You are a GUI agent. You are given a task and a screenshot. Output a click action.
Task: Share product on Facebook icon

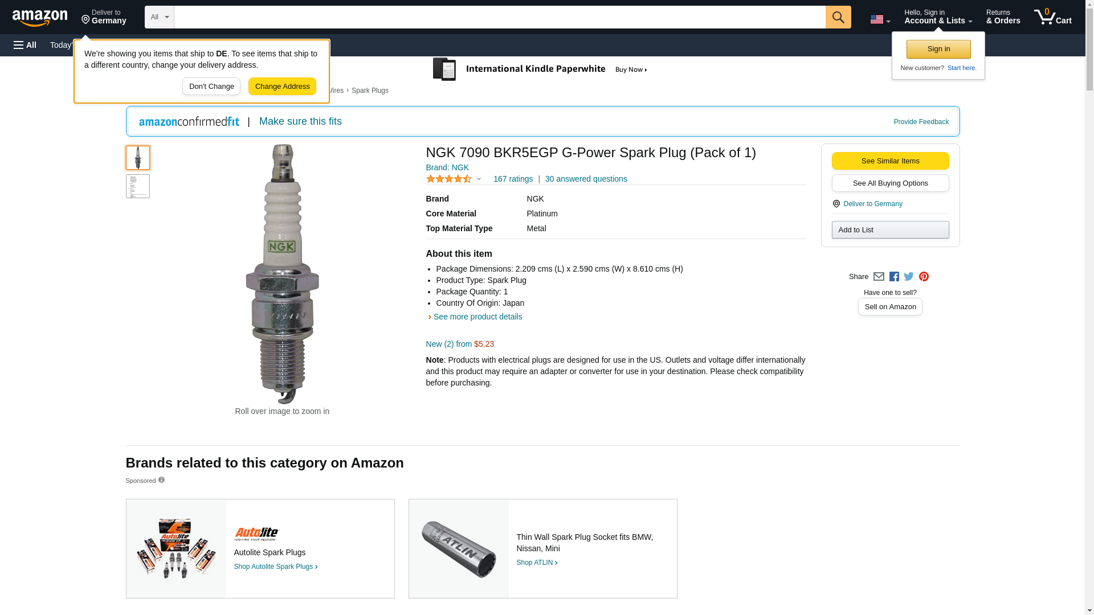pos(894,277)
